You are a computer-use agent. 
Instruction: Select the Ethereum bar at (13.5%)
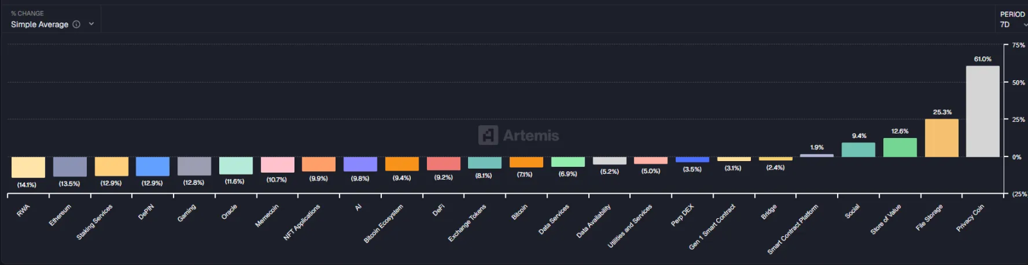(69, 167)
